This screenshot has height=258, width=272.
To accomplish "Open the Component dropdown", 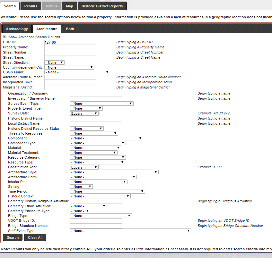I will pyautogui.click(x=107, y=138).
